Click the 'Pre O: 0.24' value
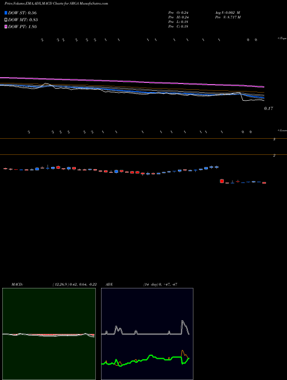The image size is (287, 380). 179,13
